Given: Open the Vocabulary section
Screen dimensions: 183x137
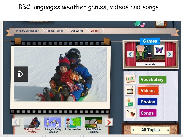Looking at the screenshot, I should (x=152, y=80).
